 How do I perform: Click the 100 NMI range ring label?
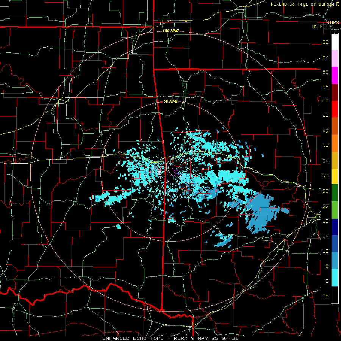[x=171, y=31]
